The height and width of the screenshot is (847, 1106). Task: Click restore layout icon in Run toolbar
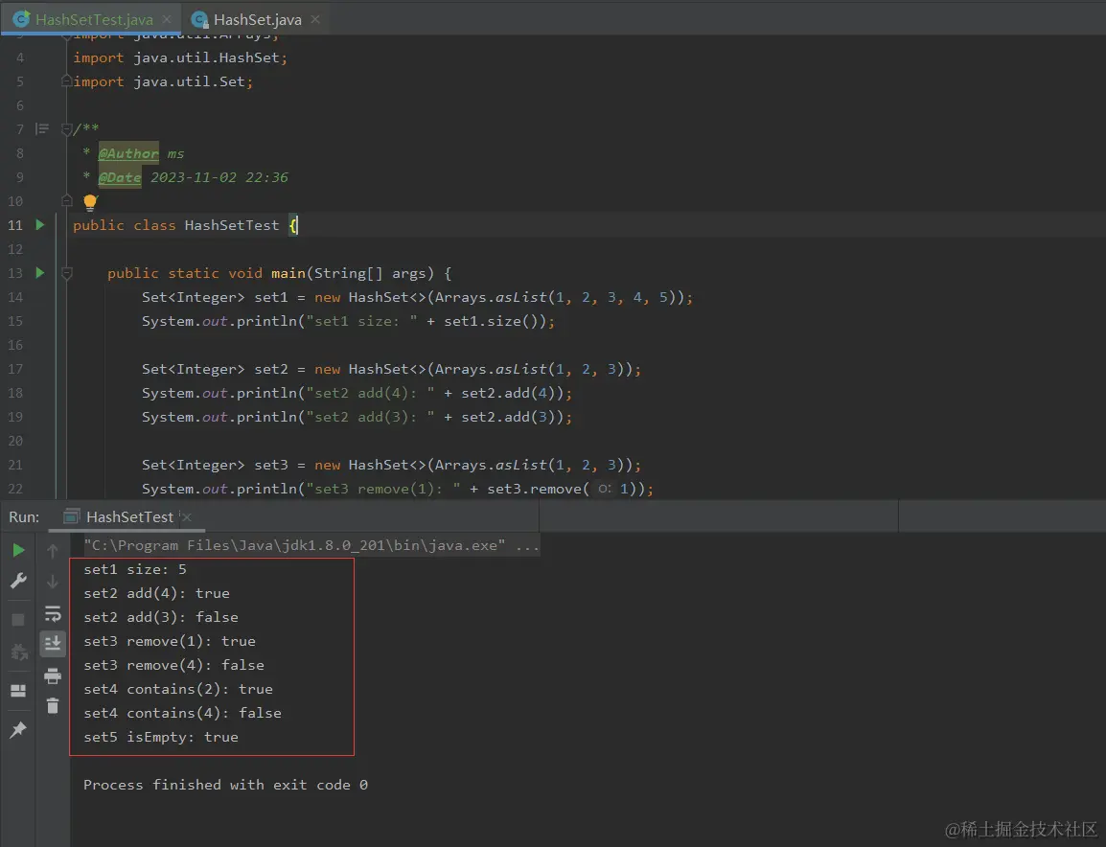coord(18,691)
